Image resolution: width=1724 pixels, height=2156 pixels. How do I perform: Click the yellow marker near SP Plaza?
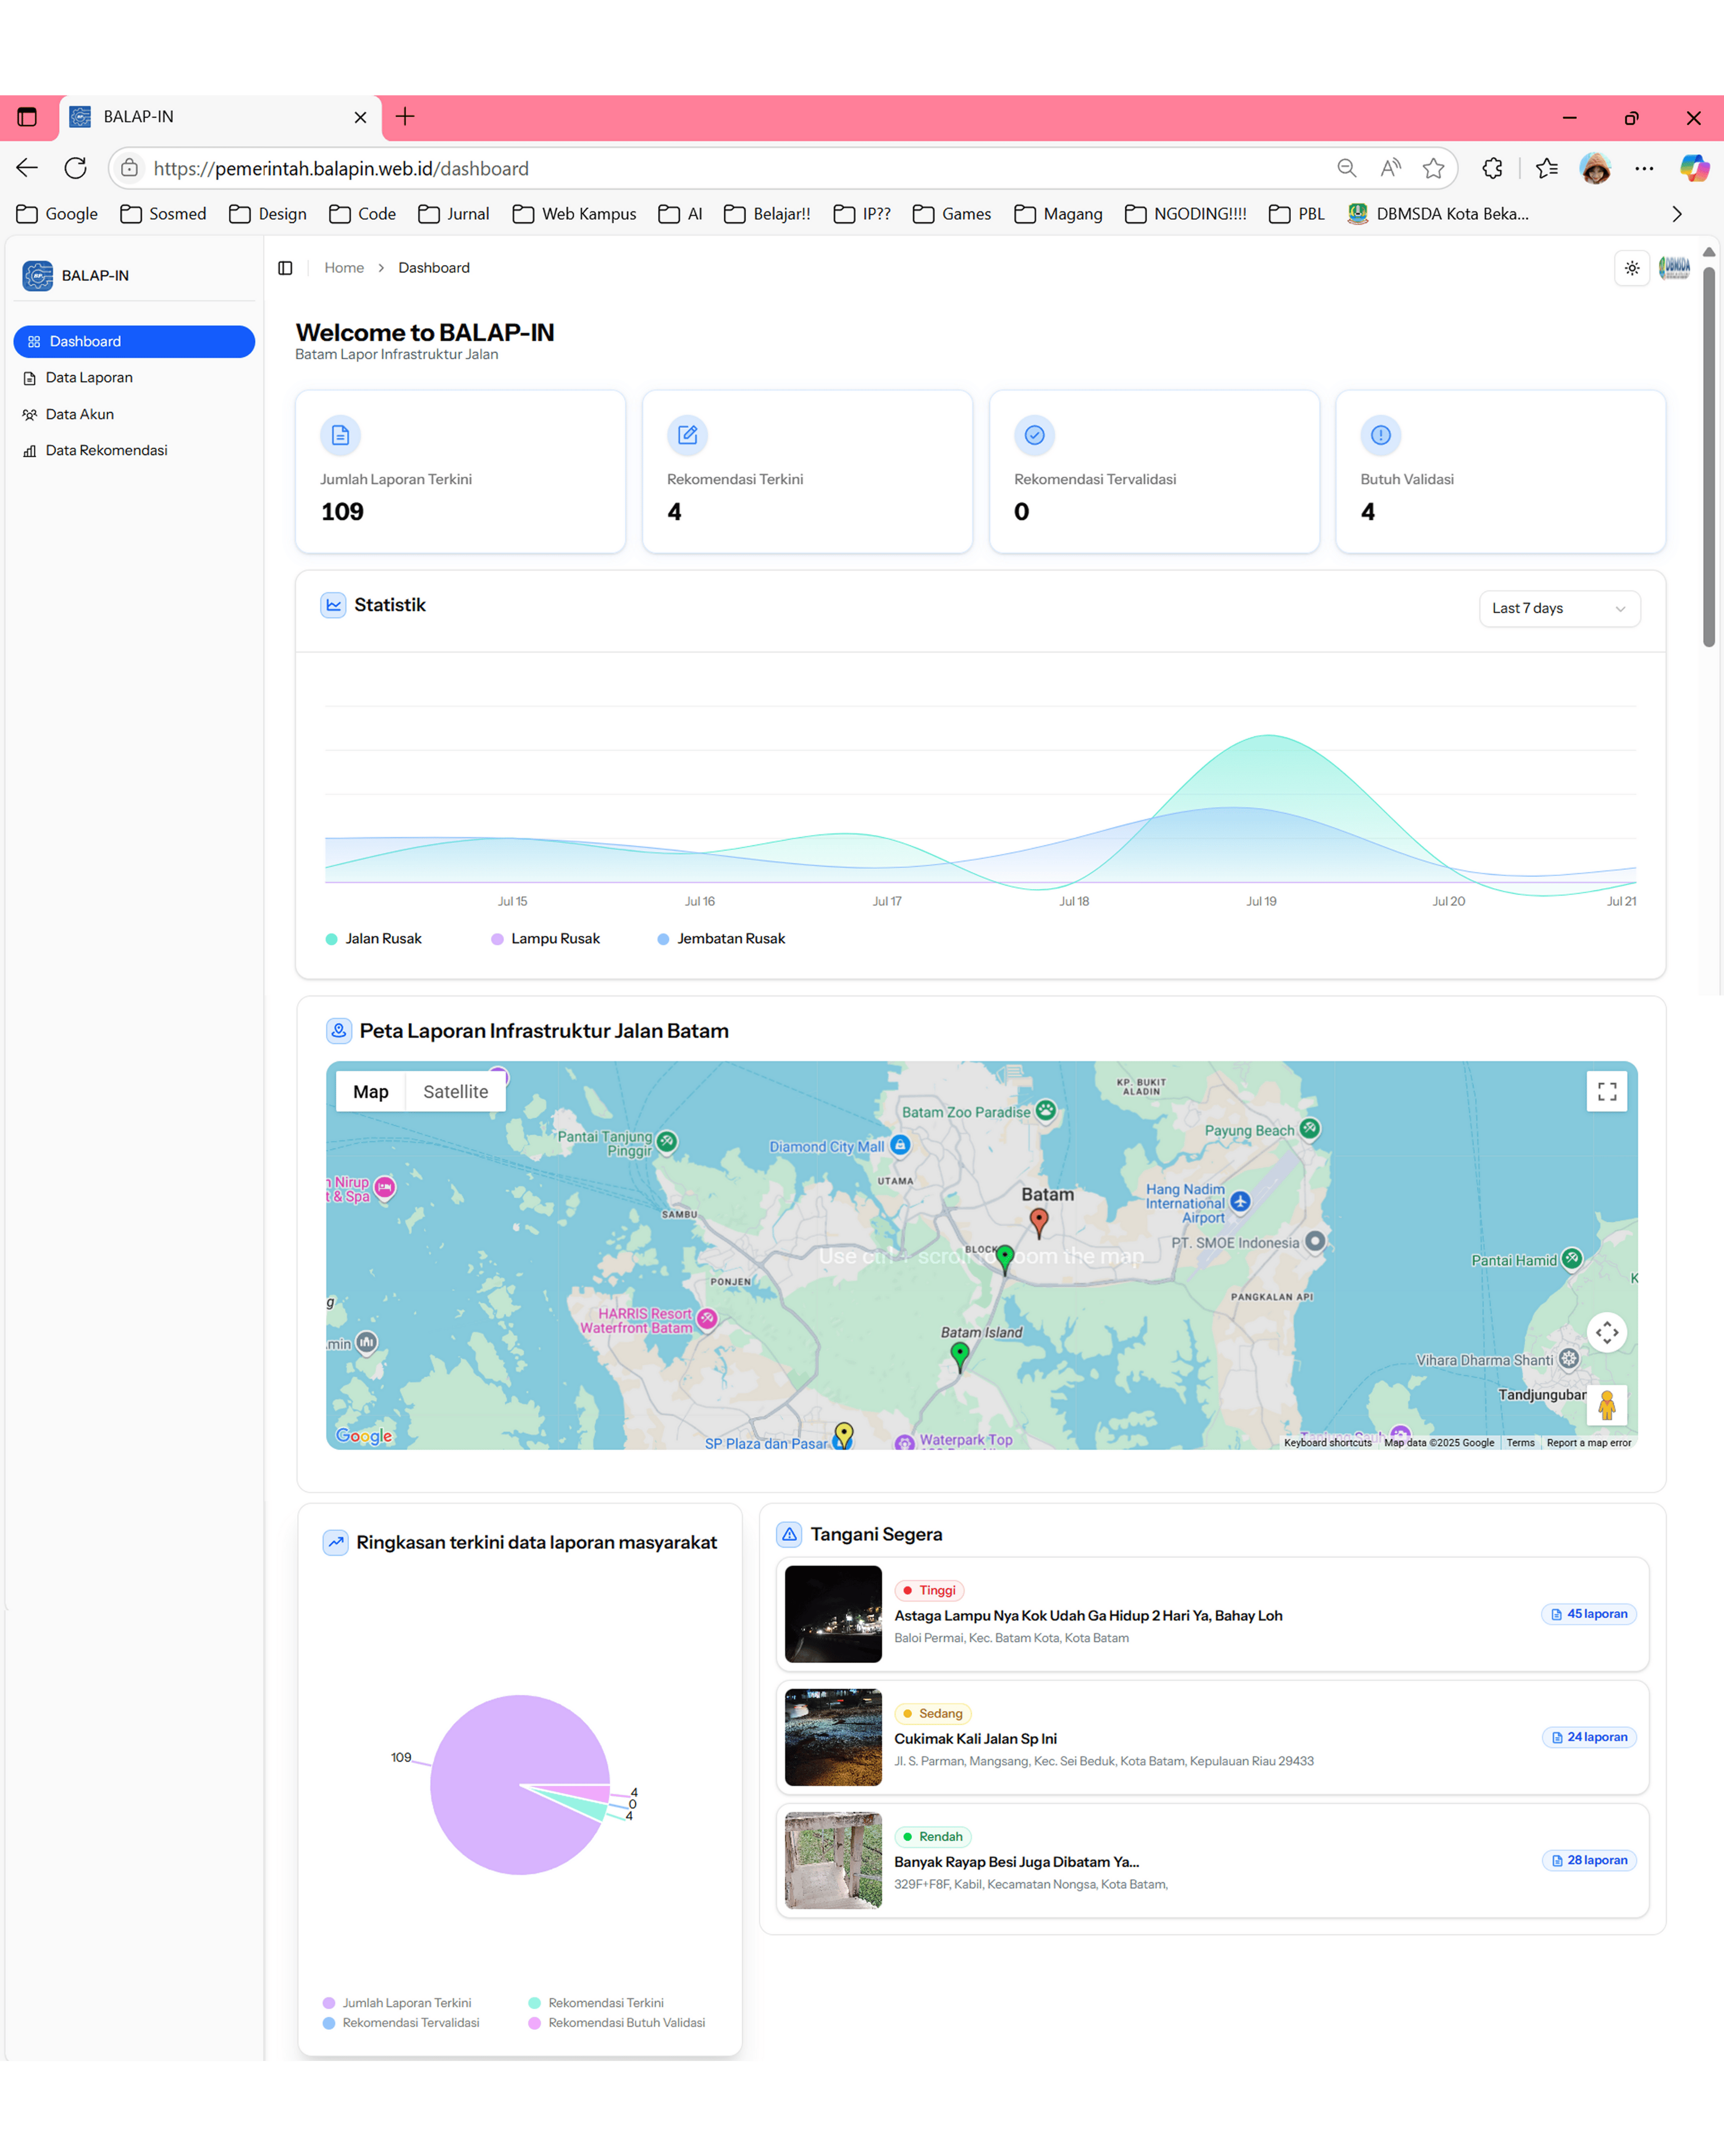843,1435
